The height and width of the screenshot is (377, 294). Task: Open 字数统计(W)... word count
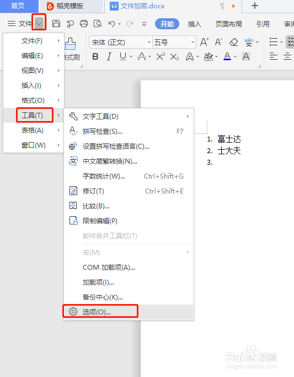click(x=129, y=176)
